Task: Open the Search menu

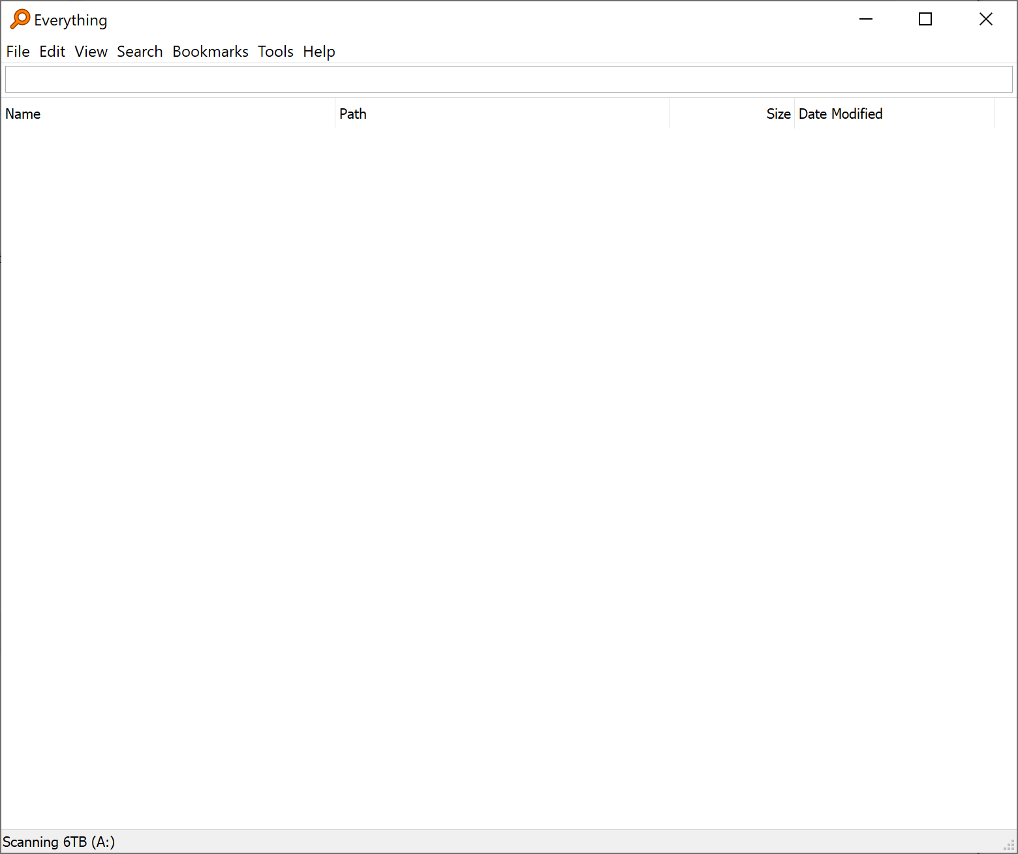Action: pos(140,52)
